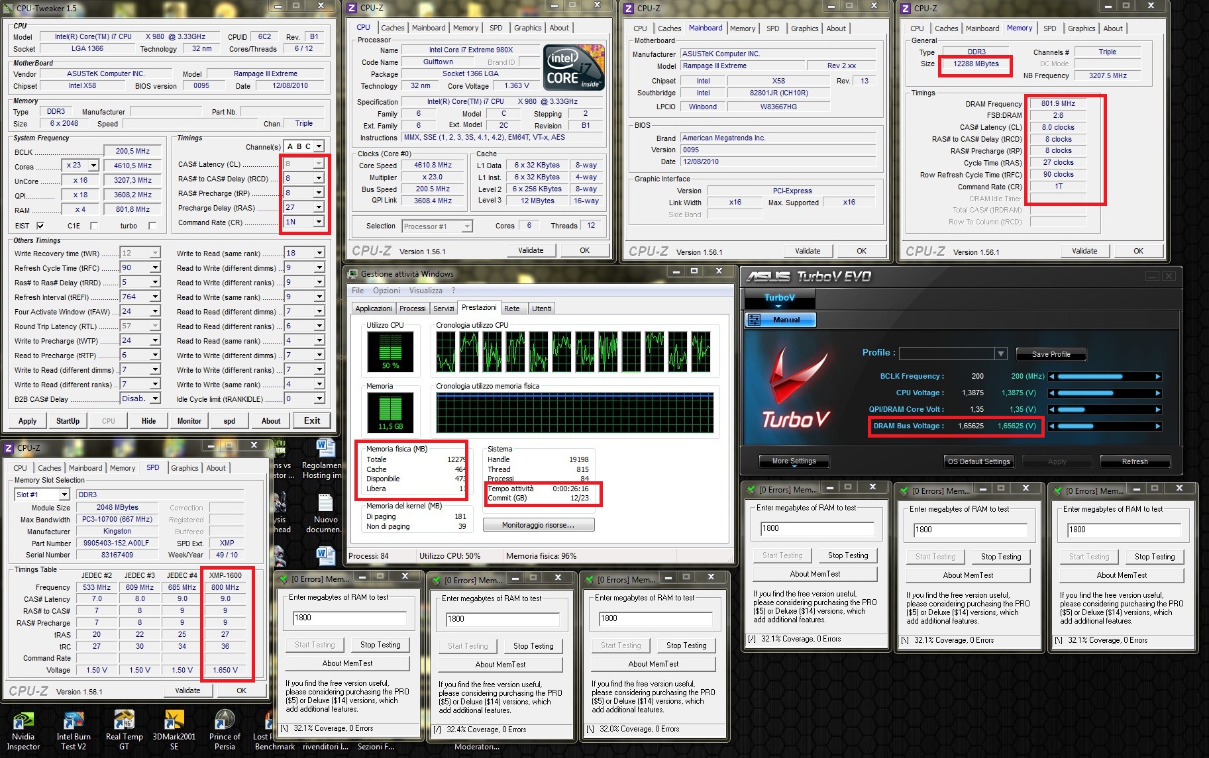Open Refresh Cycle Time (tRFC) dropdown
Viewport: 1209px width, 758px height.
(155, 267)
